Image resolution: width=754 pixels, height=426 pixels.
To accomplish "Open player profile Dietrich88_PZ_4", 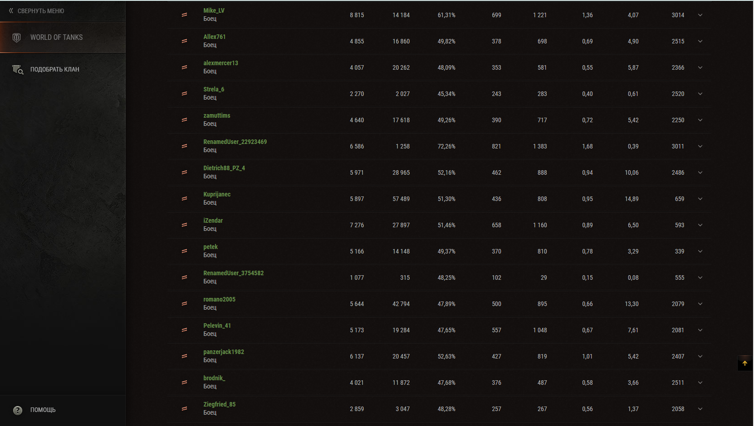I will (x=224, y=168).
